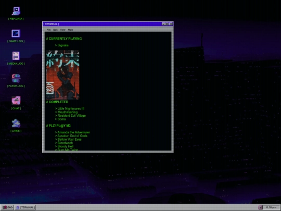Click the Little Nightmares III entry
This screenshot has height=211, width=281.
(x=70, y=108)
